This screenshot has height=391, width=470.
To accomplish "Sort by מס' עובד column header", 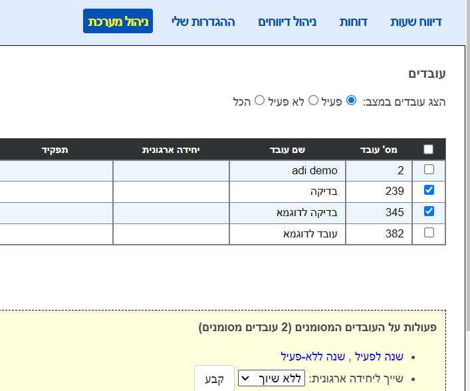I will pyautogui.click(x=378, y=150).
